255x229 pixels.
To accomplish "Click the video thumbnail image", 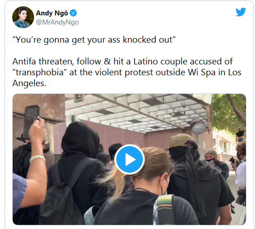I will tap(129, 160).
